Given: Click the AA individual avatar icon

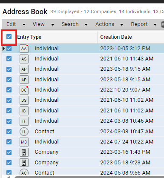Looking at the screenshot, I should click(24, 49).
